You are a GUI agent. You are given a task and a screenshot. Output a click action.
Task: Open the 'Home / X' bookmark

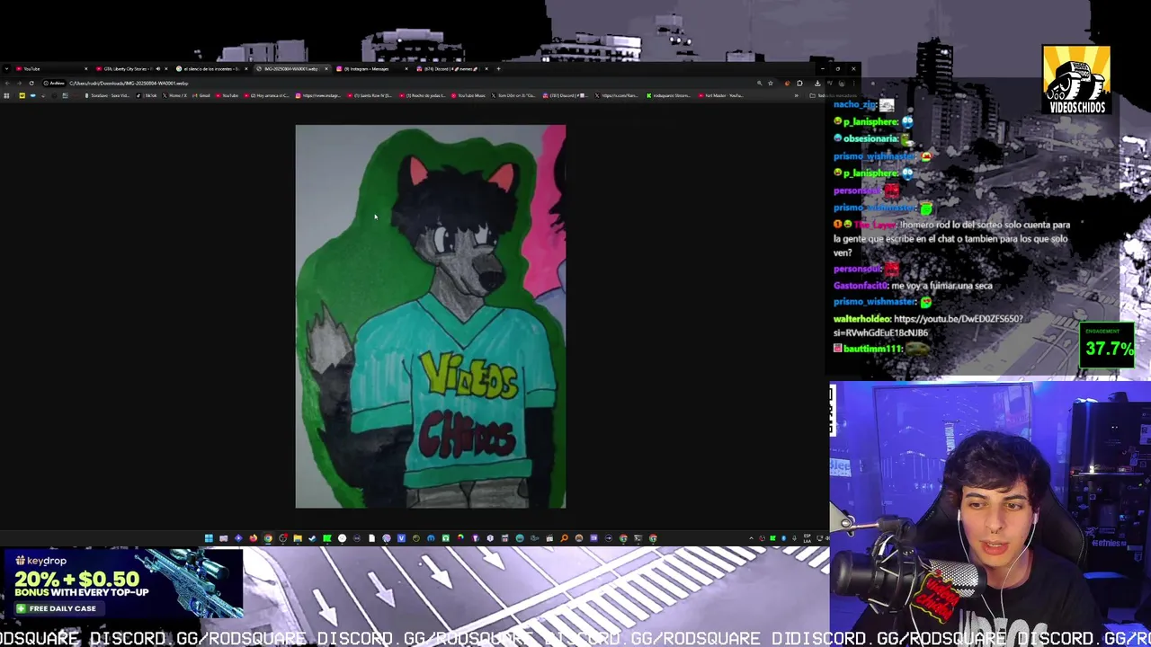[174, 95]
